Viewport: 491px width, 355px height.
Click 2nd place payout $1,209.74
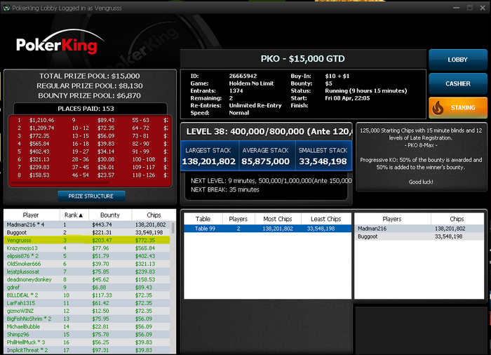[x=41, y=128]
